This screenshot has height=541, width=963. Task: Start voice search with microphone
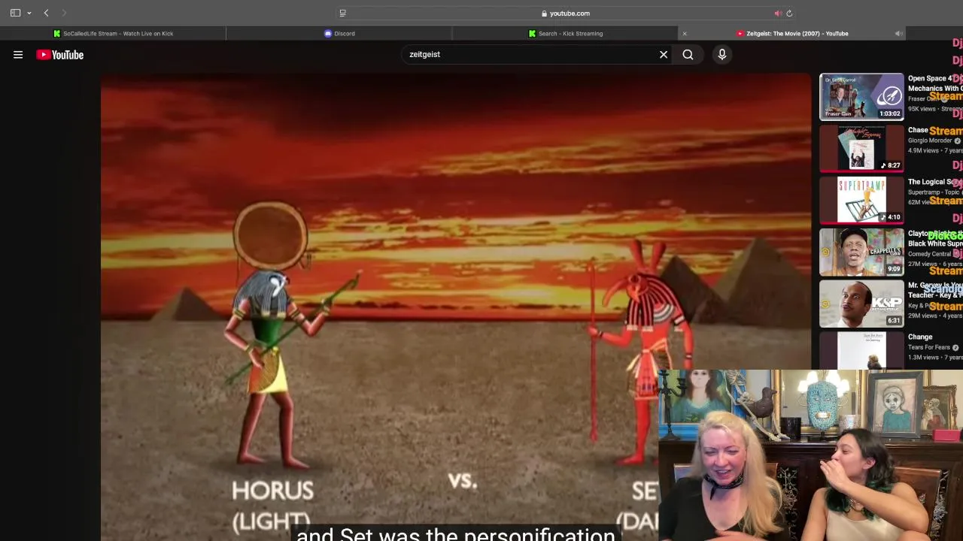[721, 54]
